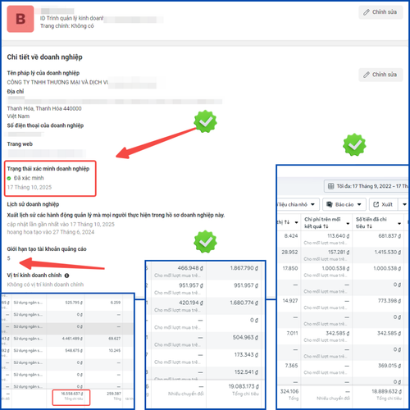410x410 pixels.
Task: Open the Báo cáo dropdown
Action: coord(344,204)
